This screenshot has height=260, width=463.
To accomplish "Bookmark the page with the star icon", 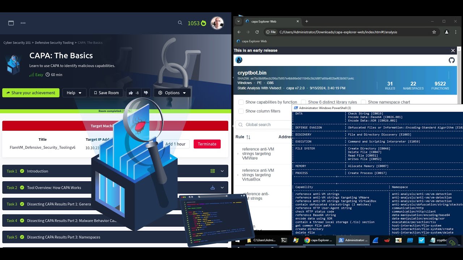I will pos(434,32).
